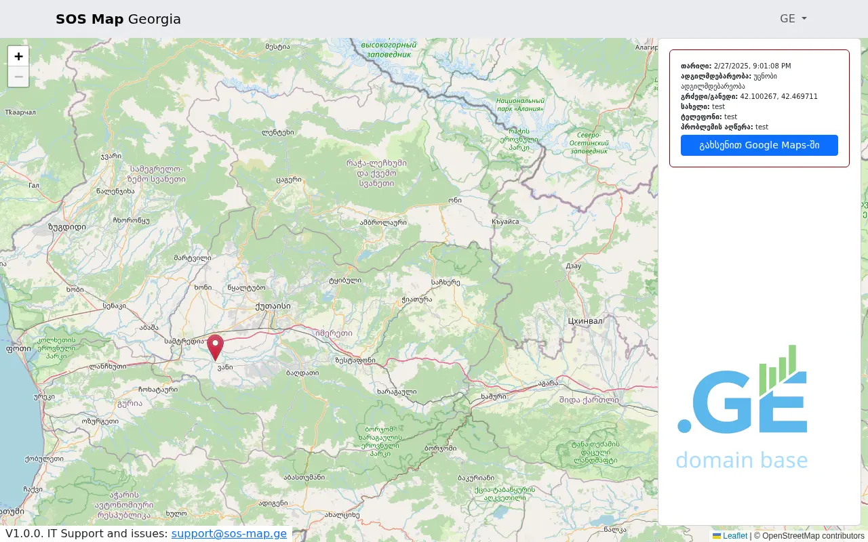Image resolution: width=868 pixels, height=542 pixels.
Task: Zoom in on the map
Action: pyautogui.click(x=18, y=57)
